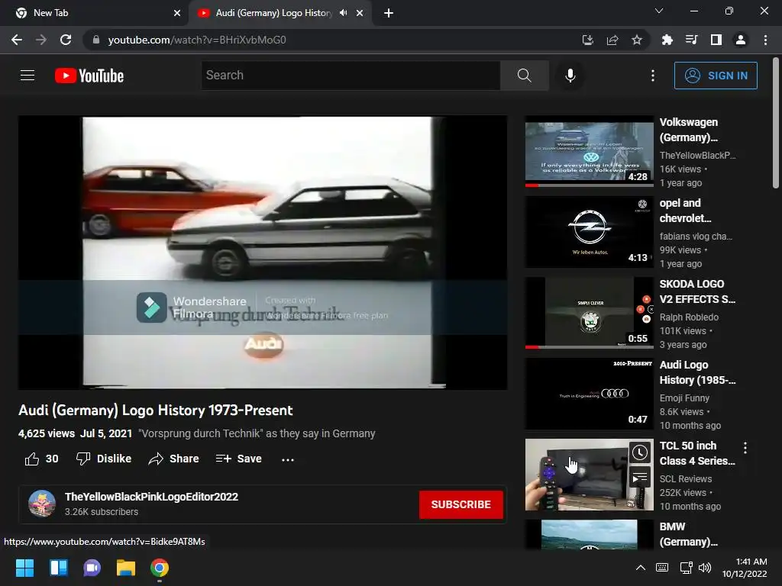Open volume control in system tray

tap(705, 568)
